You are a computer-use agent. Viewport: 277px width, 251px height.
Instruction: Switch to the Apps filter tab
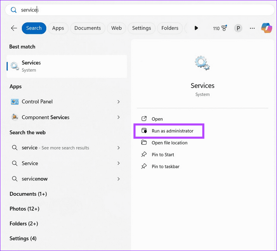58,28
